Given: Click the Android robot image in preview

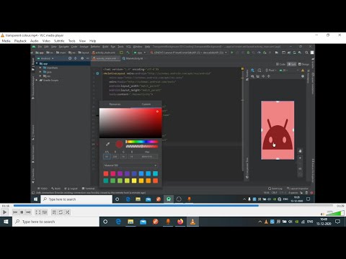Looking at the screenshot, I should click(x=278, y=135).
